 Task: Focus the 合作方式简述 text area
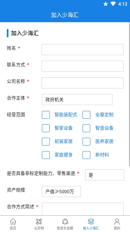point(83,209)
